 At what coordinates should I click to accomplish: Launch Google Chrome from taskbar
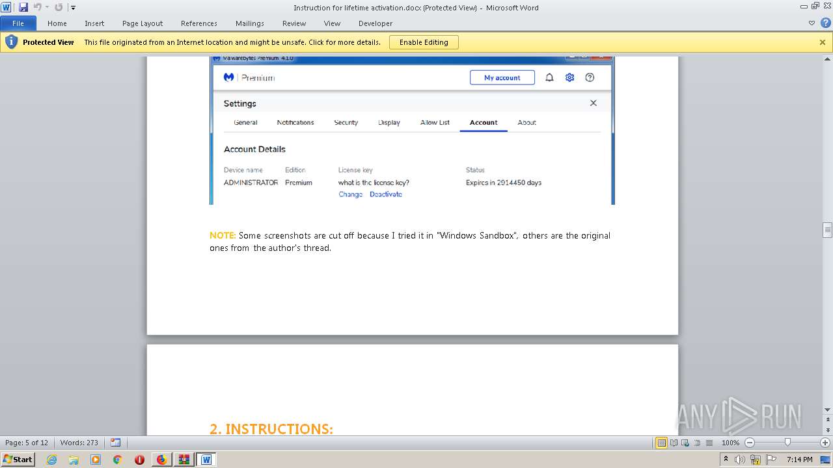coord(117,460)
